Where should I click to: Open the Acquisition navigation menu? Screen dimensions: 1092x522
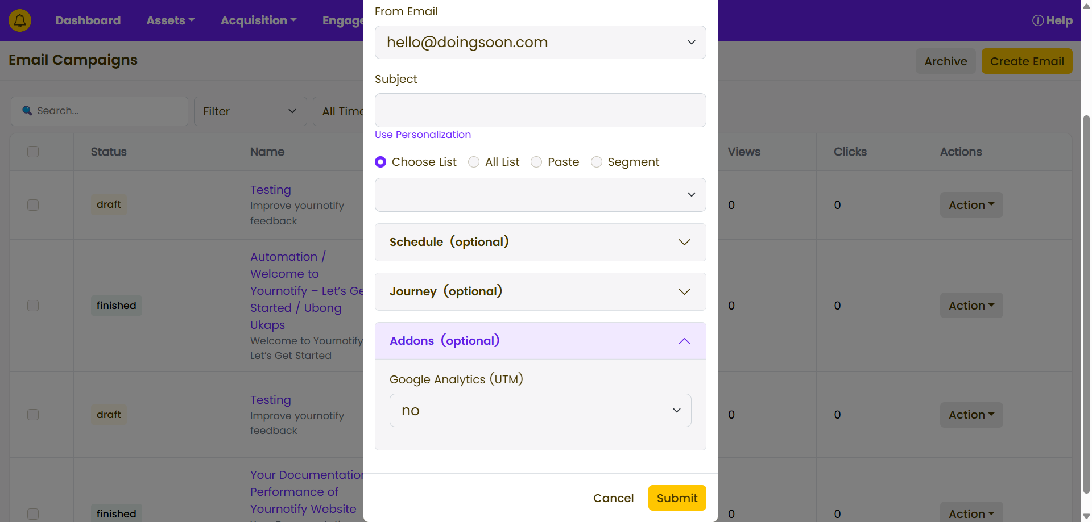(258, 20)
